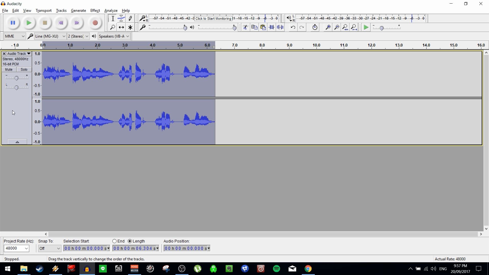Click the Stop transport button
The image size is (489, 275).
(x=45, y=23)
